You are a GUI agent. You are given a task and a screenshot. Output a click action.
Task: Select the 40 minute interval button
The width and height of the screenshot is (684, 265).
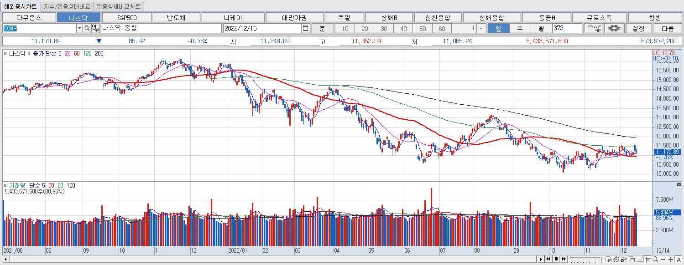click(x=403, y=28)
